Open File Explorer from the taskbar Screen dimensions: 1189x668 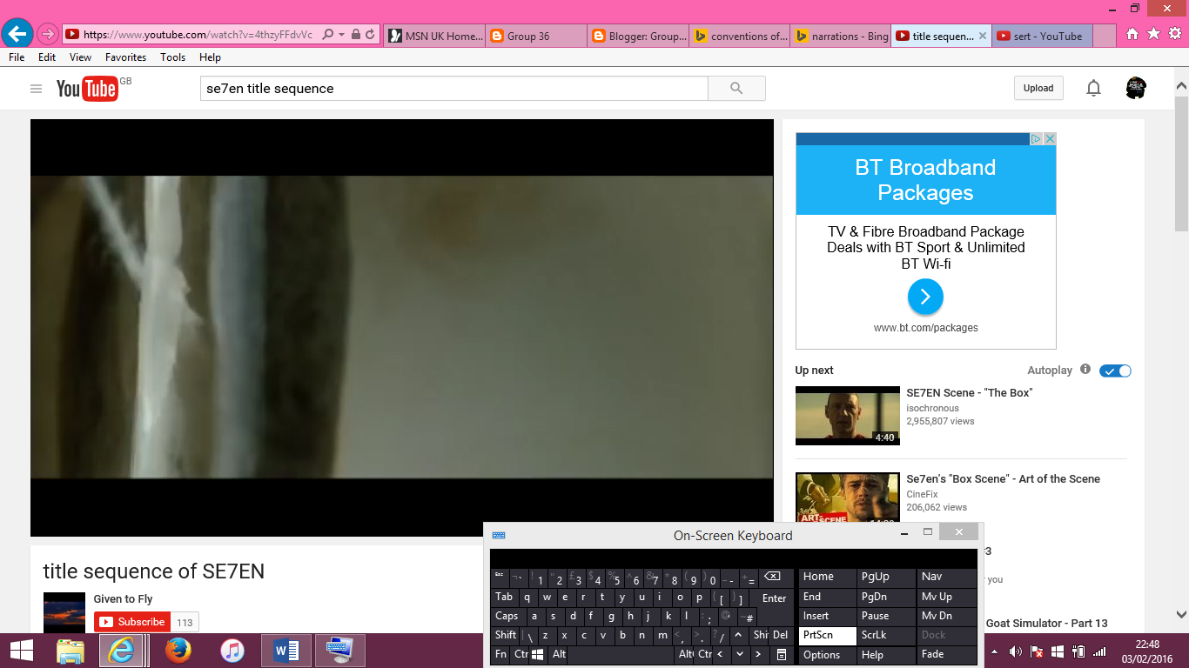(70, 651)
